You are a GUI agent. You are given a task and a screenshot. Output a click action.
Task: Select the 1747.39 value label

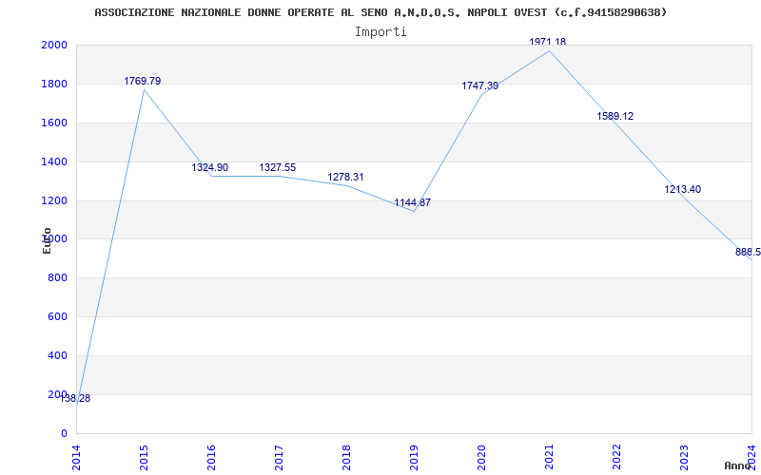coord(480,86)
